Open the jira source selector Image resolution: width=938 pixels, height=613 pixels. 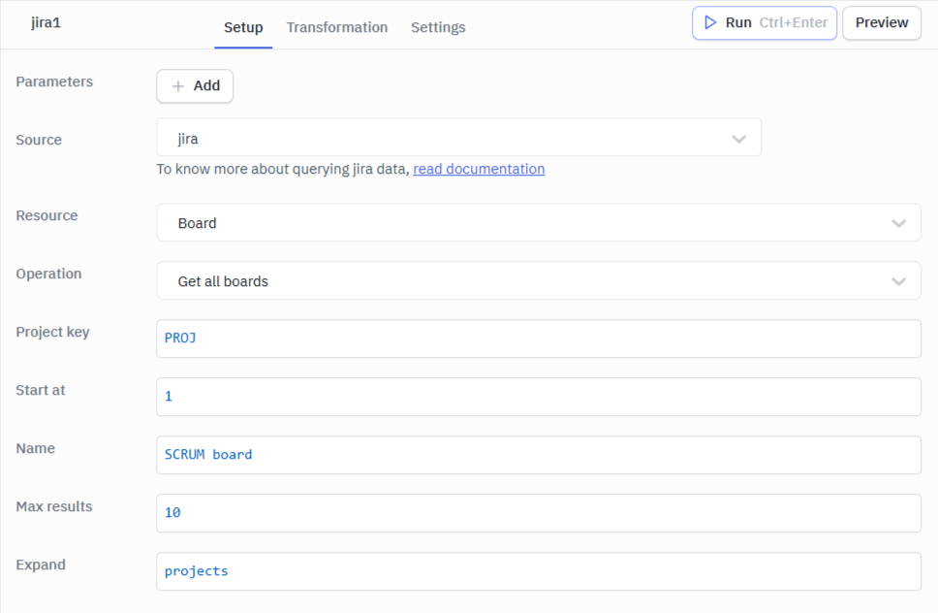[x=459, y=137]
